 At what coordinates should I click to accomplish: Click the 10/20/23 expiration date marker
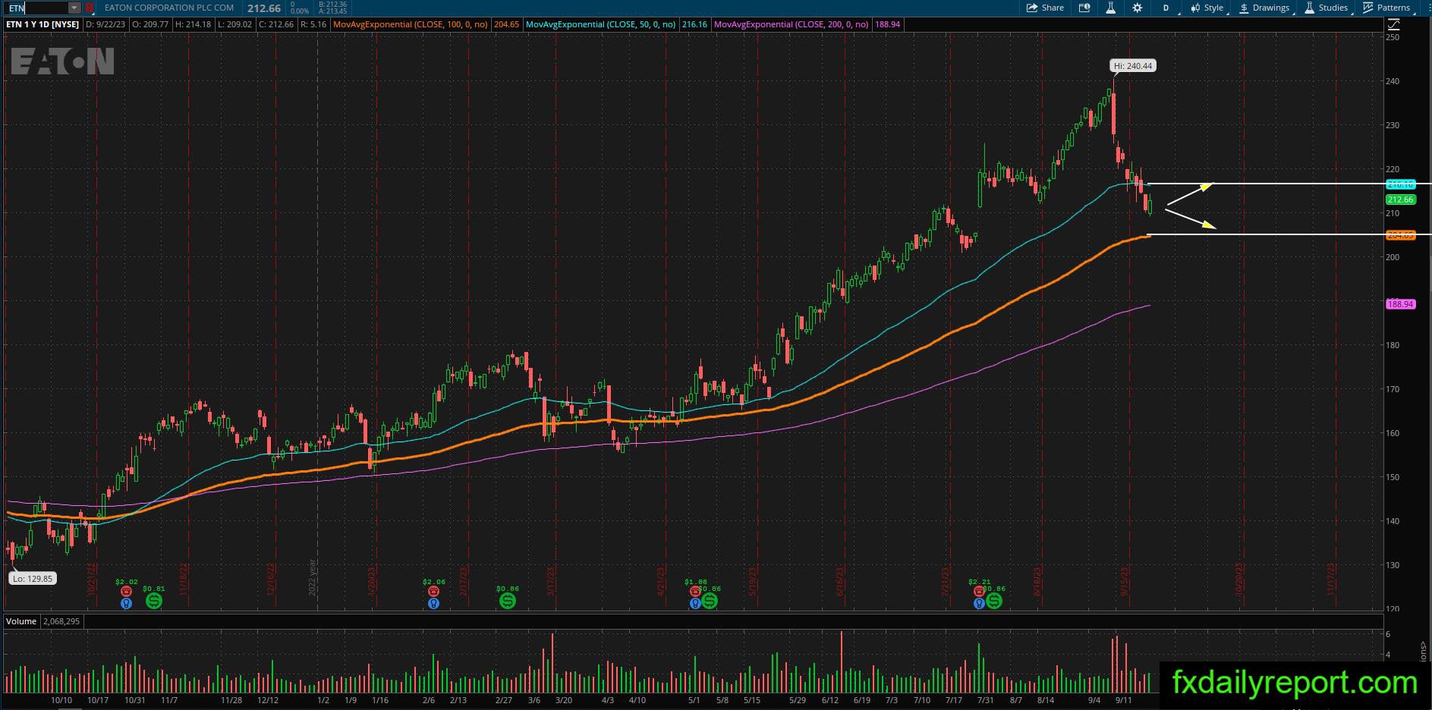(x=1239, y=579)
